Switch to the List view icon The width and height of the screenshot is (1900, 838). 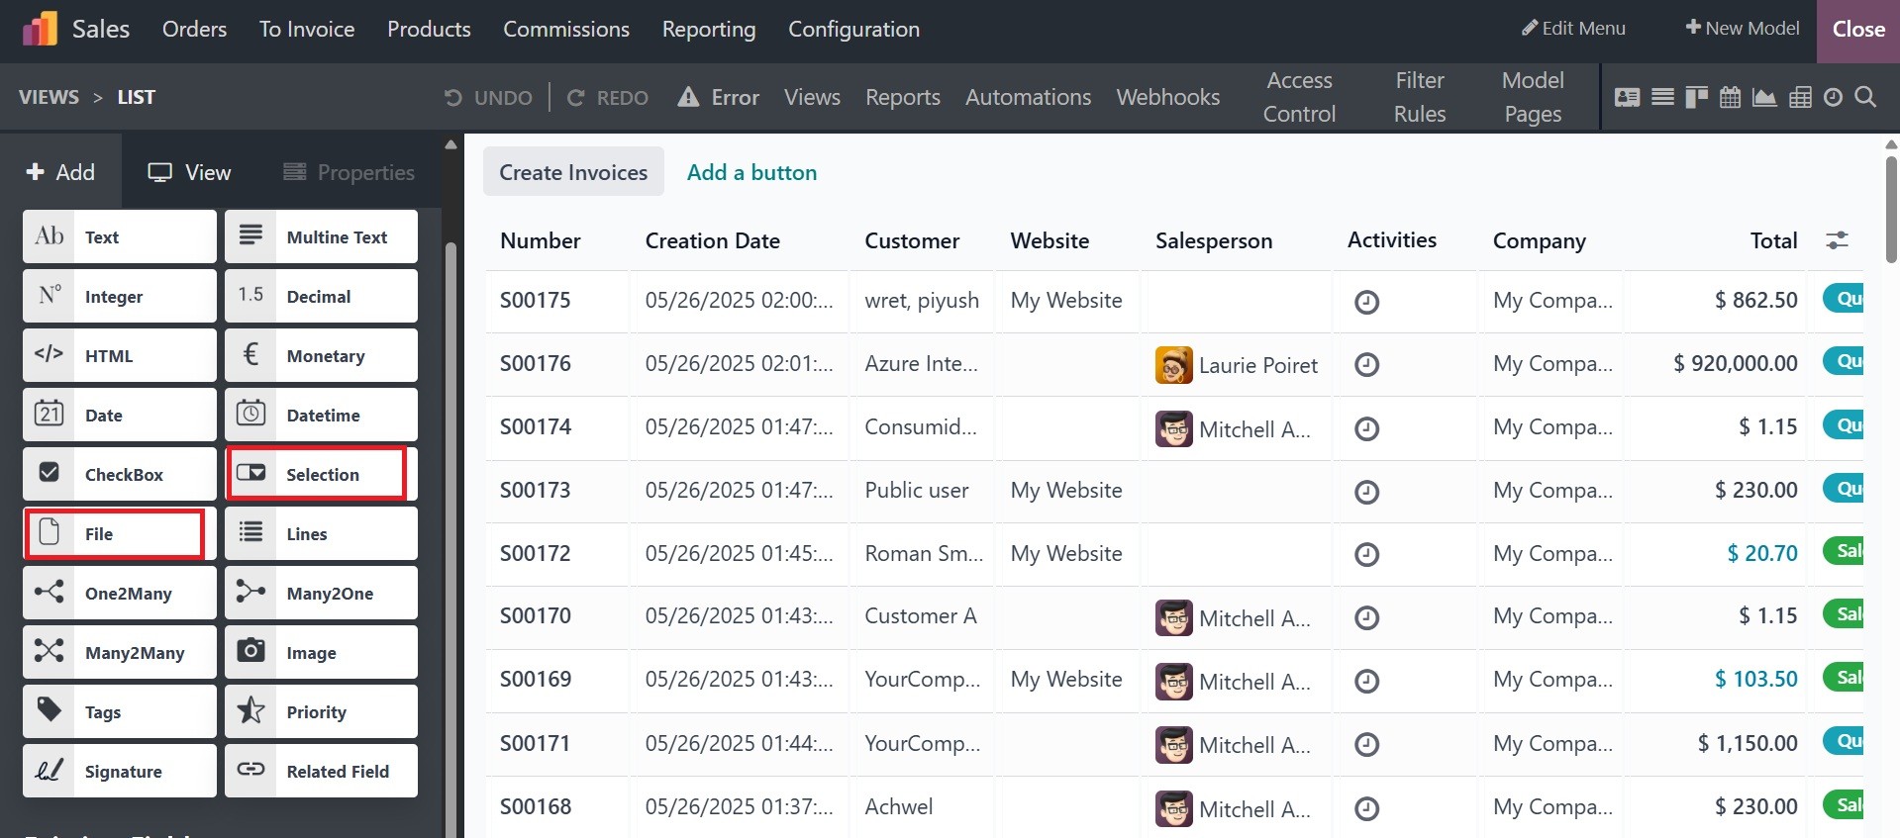pyautogui.click(x=1663, y=97)
